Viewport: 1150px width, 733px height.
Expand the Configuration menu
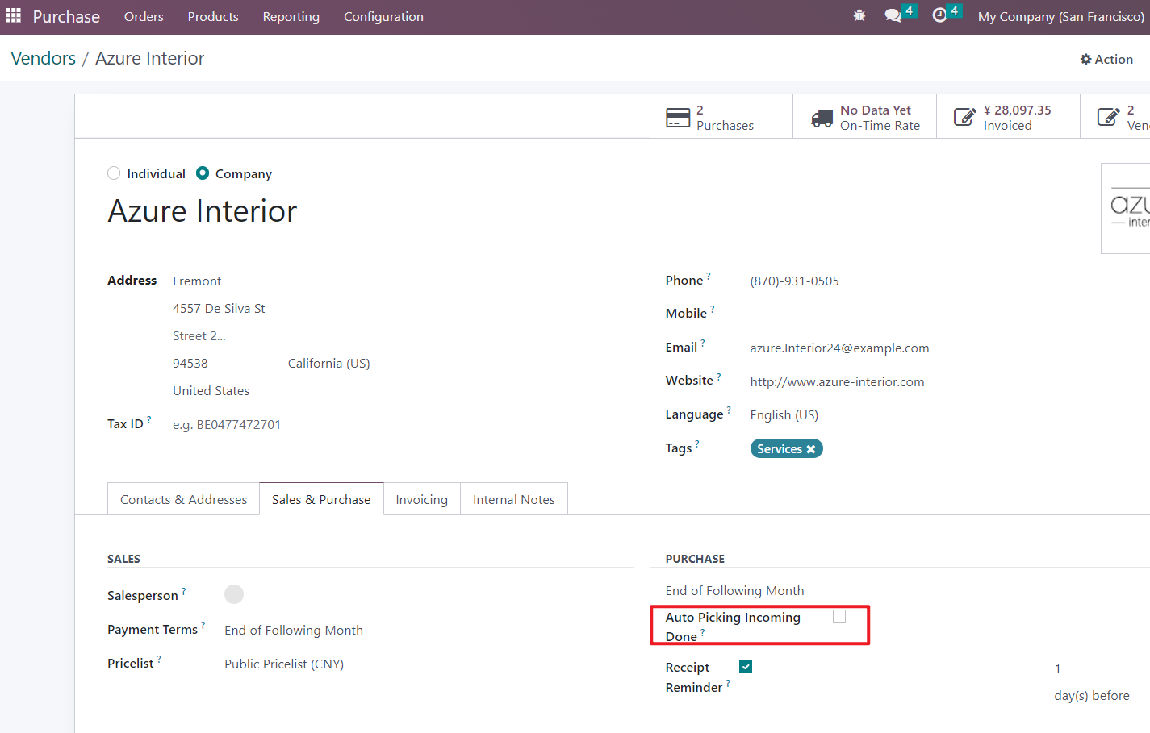pyautogui.click(x=383, y=17)
